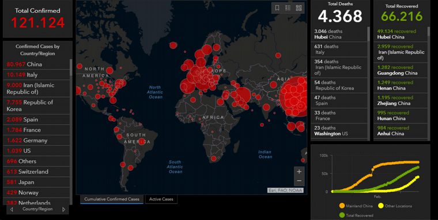Toggle Other Locations series in chart legend

395,206
